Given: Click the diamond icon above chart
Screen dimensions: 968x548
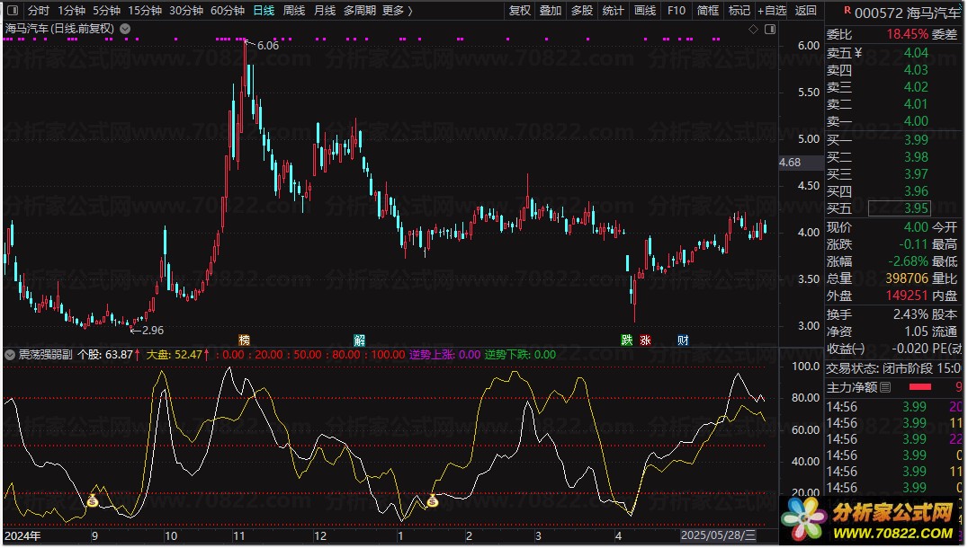Looking at the screenshot, I should (x=753, y=29).
